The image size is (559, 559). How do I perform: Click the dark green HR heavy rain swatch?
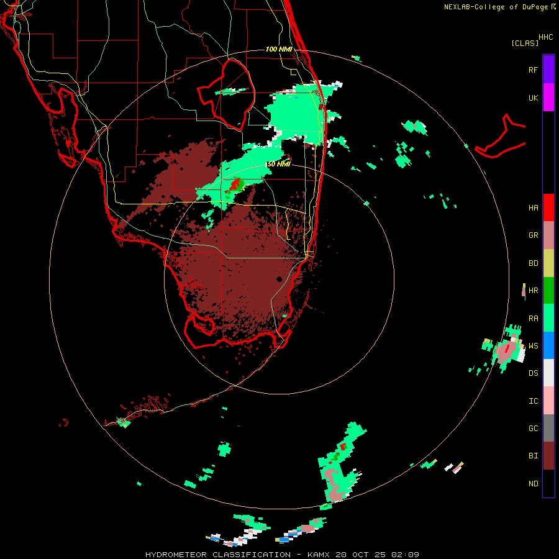(548, 291)
